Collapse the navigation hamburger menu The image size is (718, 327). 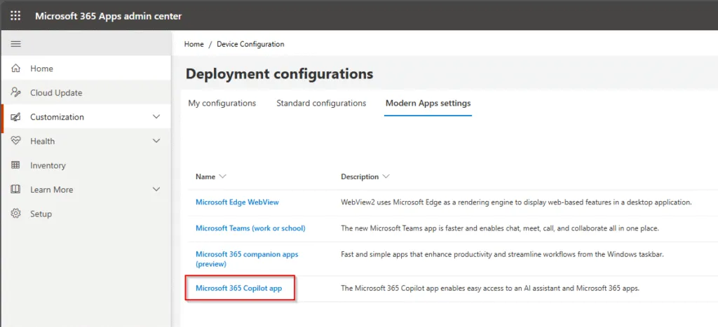[x=15, y=44]
